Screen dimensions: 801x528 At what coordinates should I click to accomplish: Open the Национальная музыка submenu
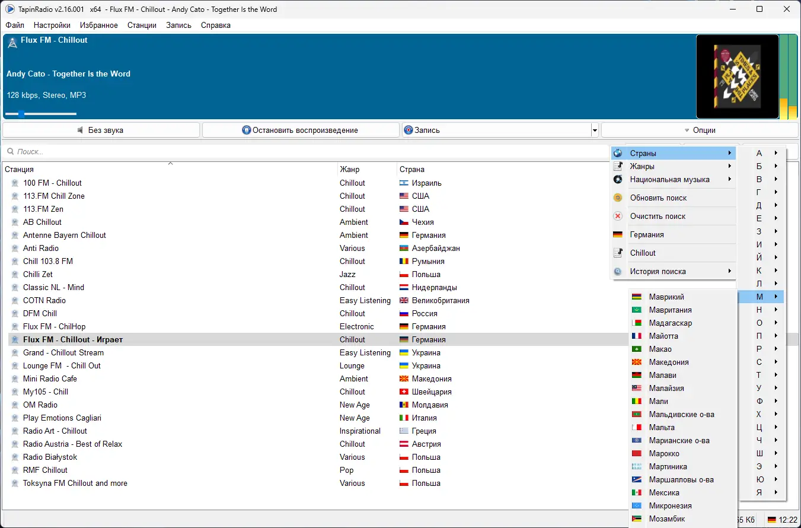pos(673,179)
